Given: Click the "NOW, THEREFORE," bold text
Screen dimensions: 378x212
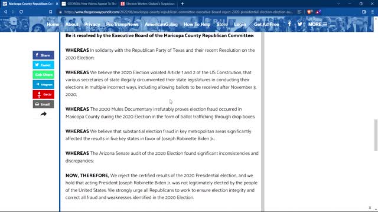Looking at the screenshot, I should [87, 175].
